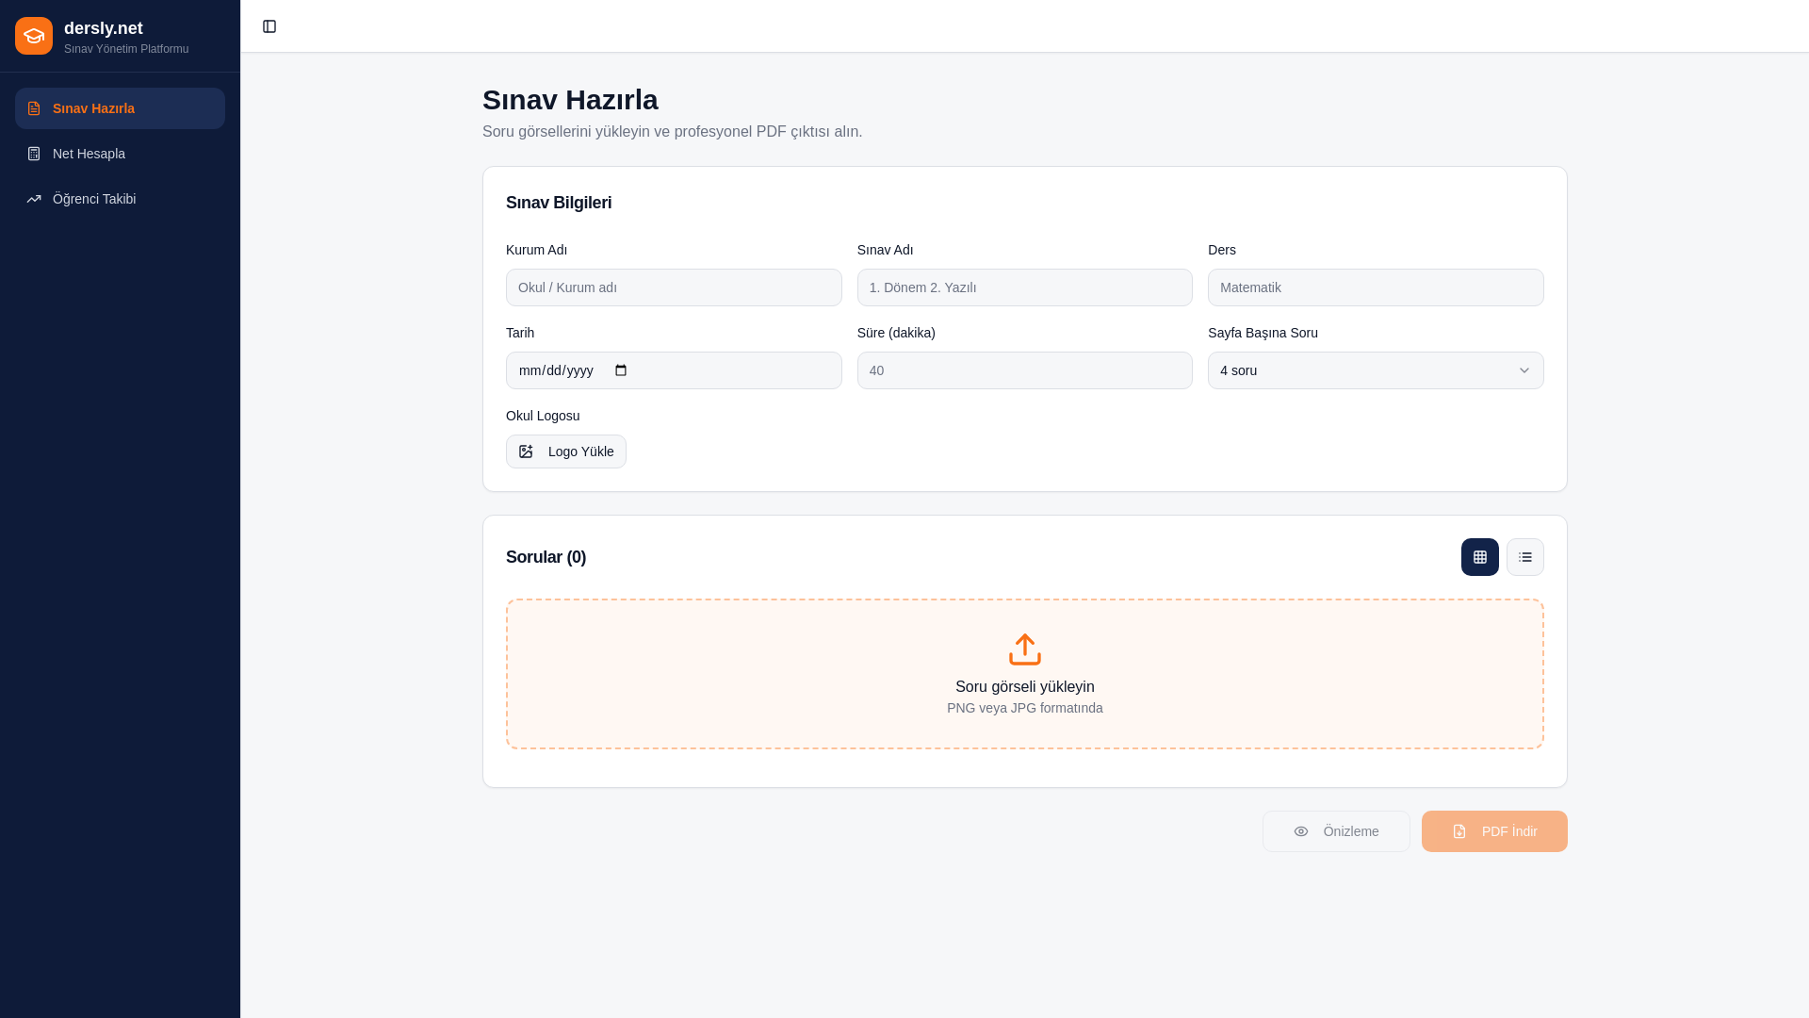Click the PNG veya JPG formatında text

click(1025, 708)
